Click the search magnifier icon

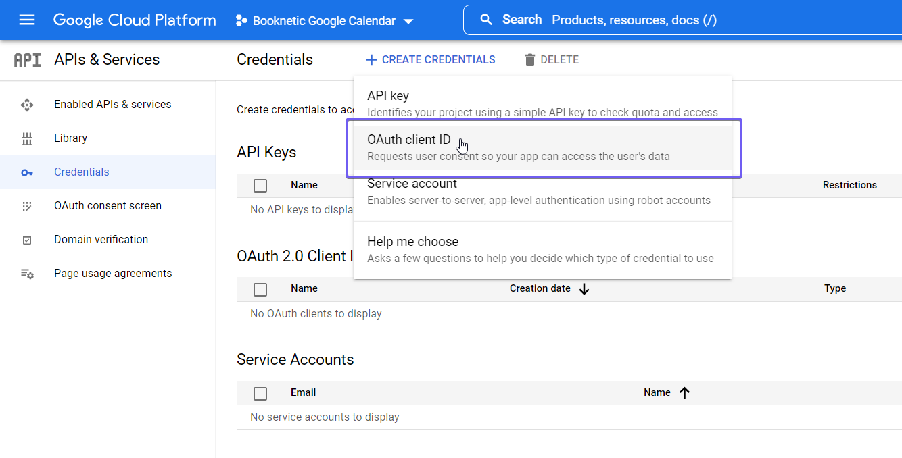[486, 20]
